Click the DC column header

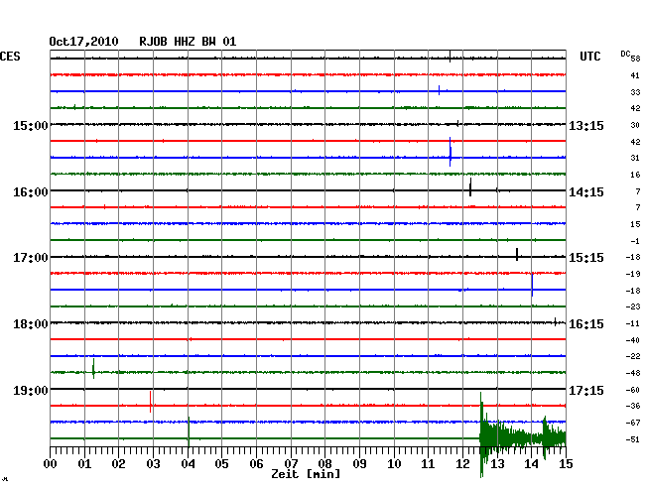click(625, 54)
